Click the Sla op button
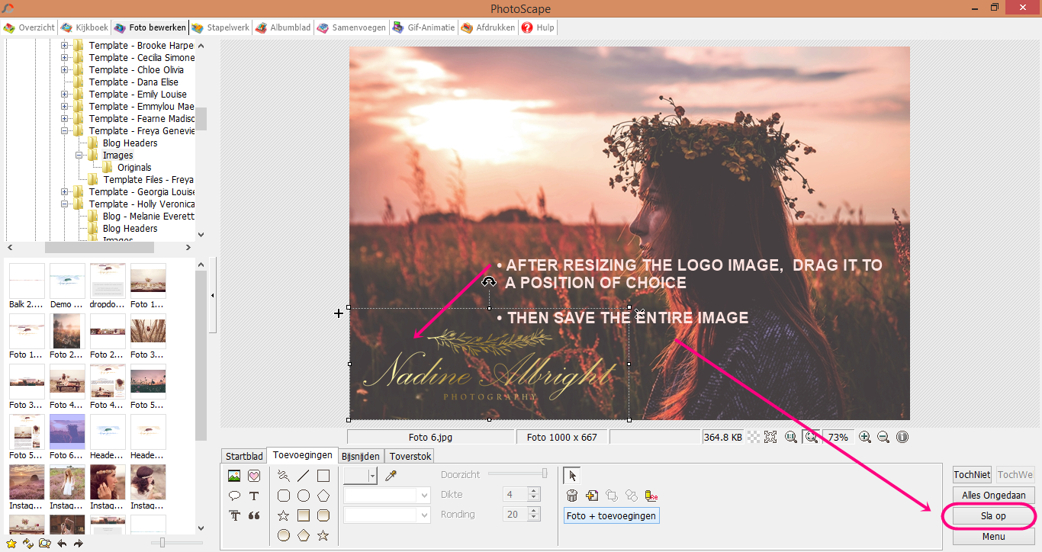The height and width of the screenshot is (552, 1042). click(x=993, y=516)
